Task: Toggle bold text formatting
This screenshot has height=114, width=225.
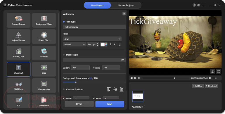Action: (x=110, y=44)
